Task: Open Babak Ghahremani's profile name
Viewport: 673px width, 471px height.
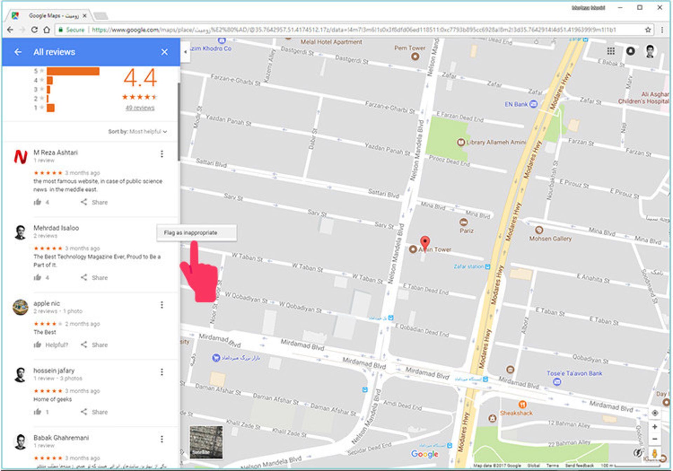Action: point(61,438)
